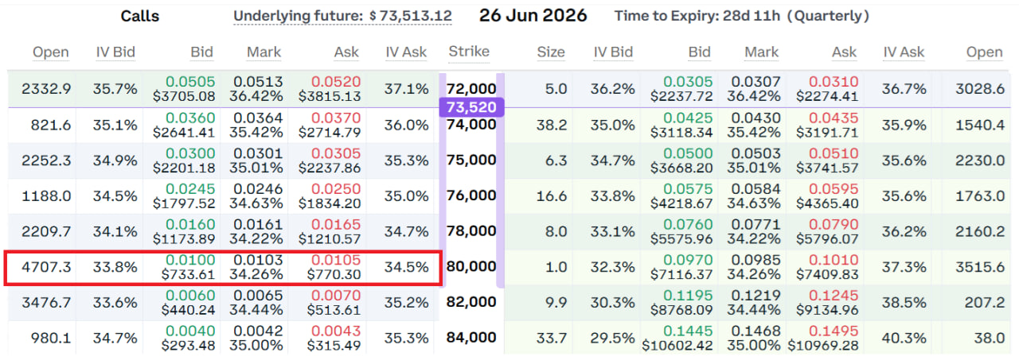
Task: Click the puts Size column header
Action: (550, 52)
